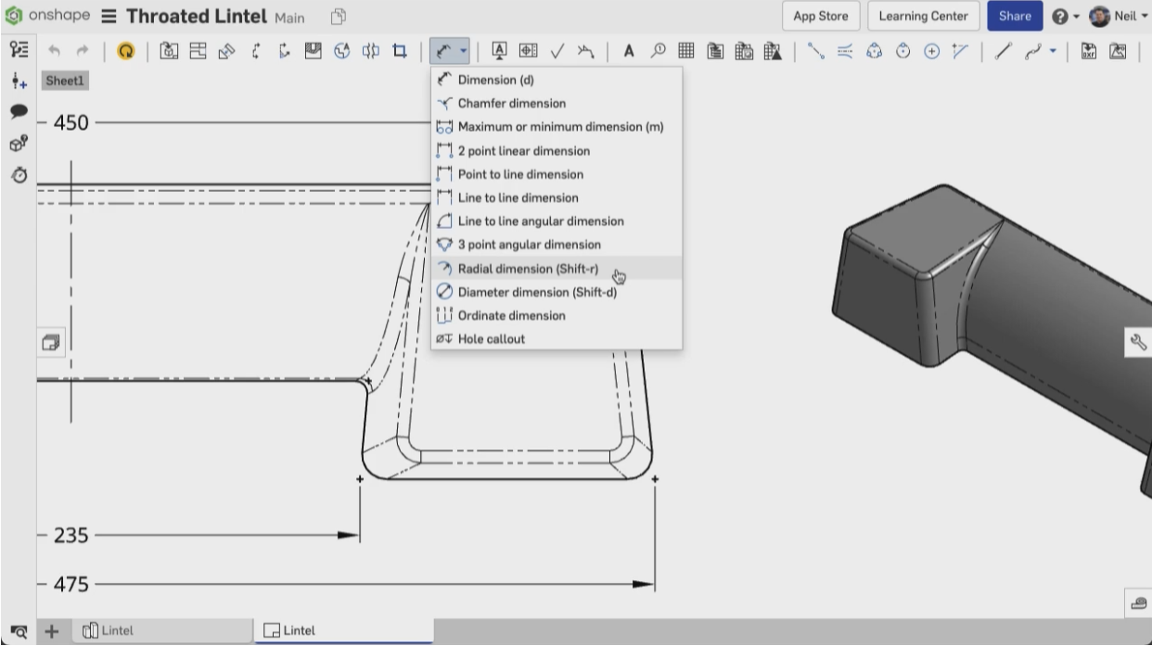Choose Radial dimension (Shift-r)

557,269
